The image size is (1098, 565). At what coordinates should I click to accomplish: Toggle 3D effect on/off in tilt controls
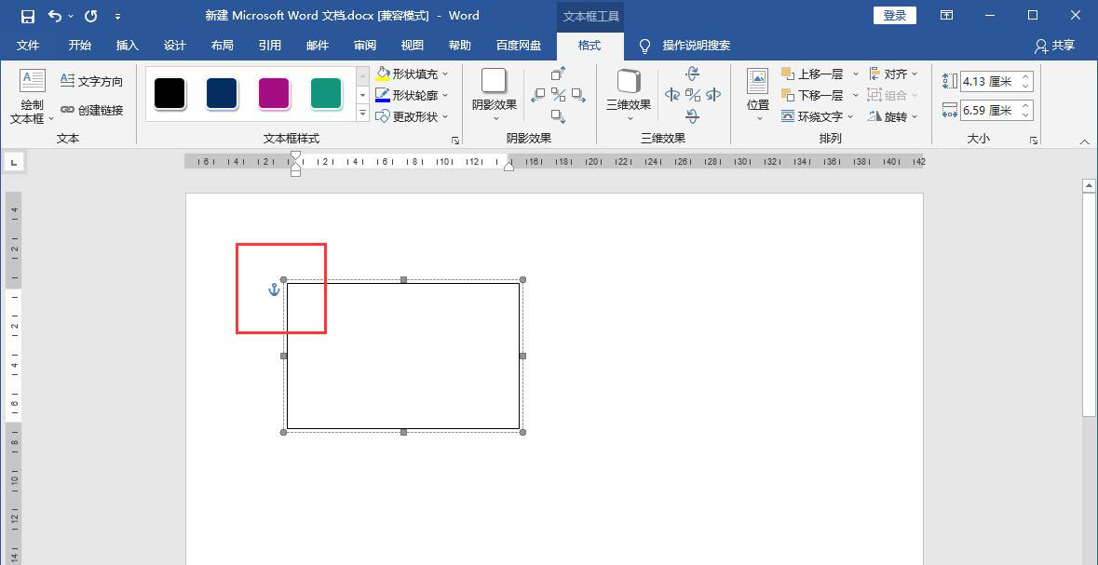[x=693, y=95]
